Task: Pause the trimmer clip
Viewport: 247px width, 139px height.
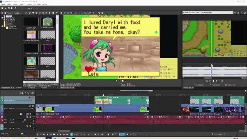Action: click(x=210, y=81)
